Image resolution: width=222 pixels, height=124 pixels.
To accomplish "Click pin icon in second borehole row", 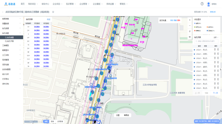I will (x=215, y=54).
